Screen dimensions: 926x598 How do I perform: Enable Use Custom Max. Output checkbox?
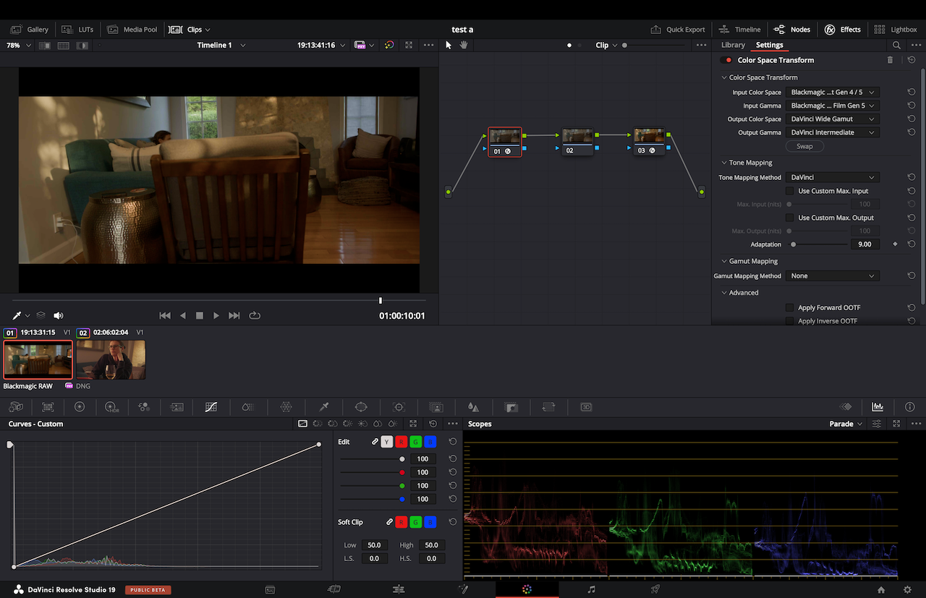click(x=790, y=218)
